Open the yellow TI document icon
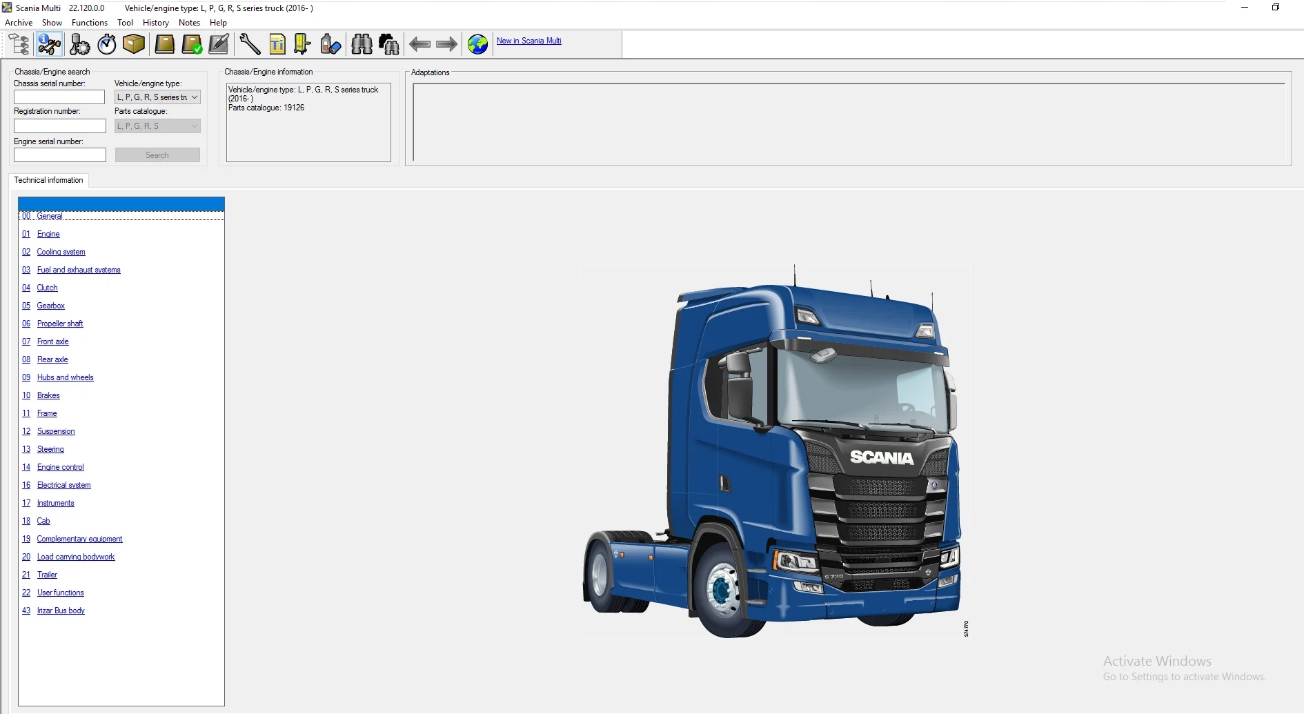Viewport: 1304px width, 714px height. coord(277,44)
